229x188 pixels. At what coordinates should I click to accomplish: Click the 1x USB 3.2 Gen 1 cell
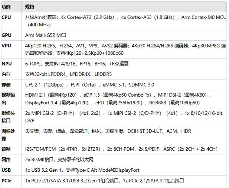click(82, 170)
